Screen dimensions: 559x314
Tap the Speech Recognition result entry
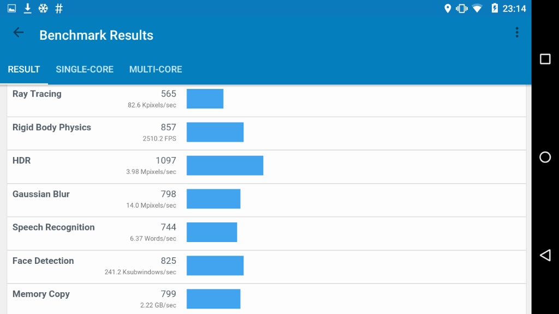266,233
